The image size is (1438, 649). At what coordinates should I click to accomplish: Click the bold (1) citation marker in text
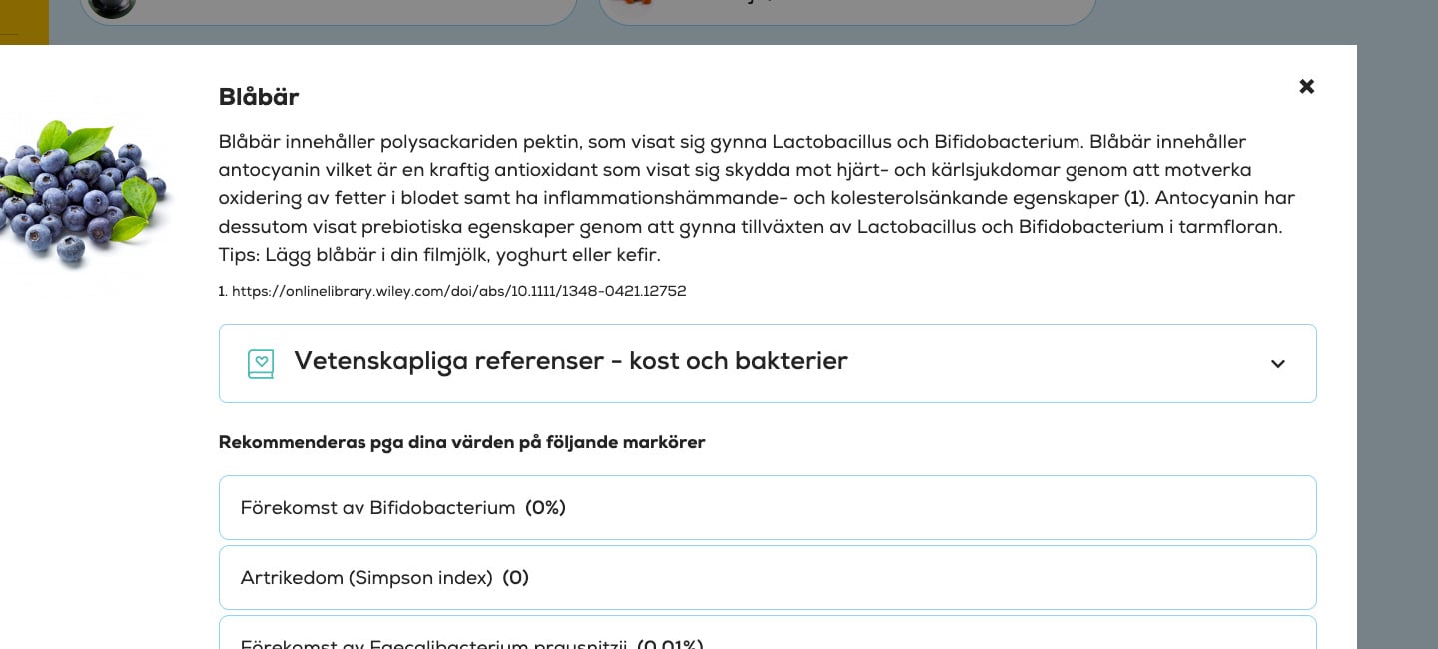pyautogui.click(x=1134, y=199)
